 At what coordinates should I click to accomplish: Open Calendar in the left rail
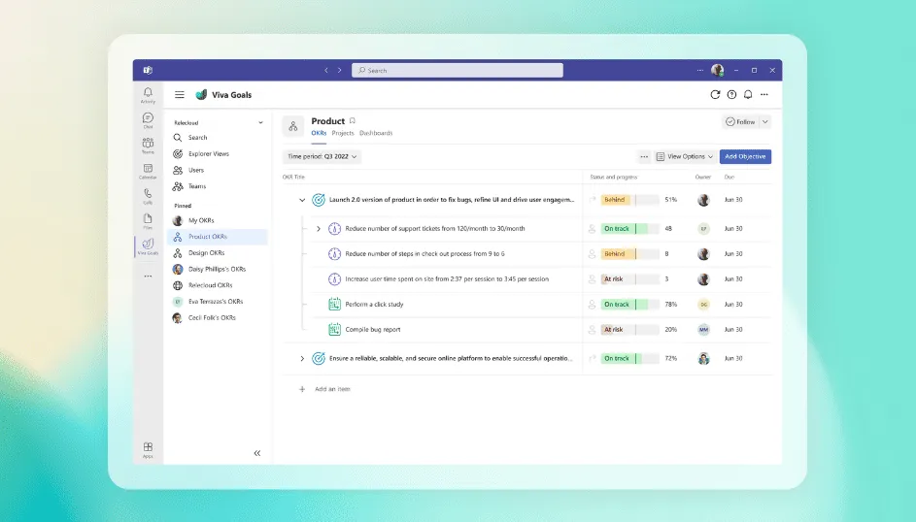(148, 170)
